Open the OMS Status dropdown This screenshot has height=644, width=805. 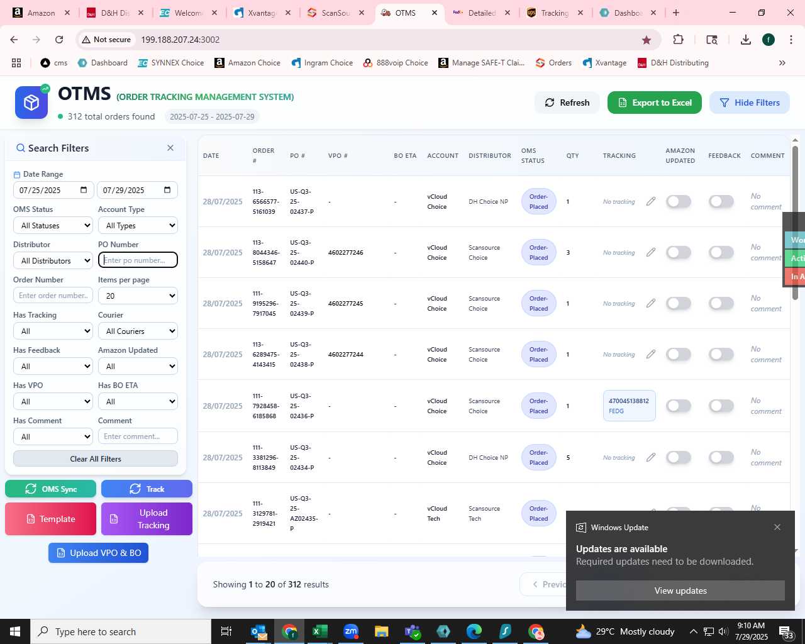coord(53,225)
